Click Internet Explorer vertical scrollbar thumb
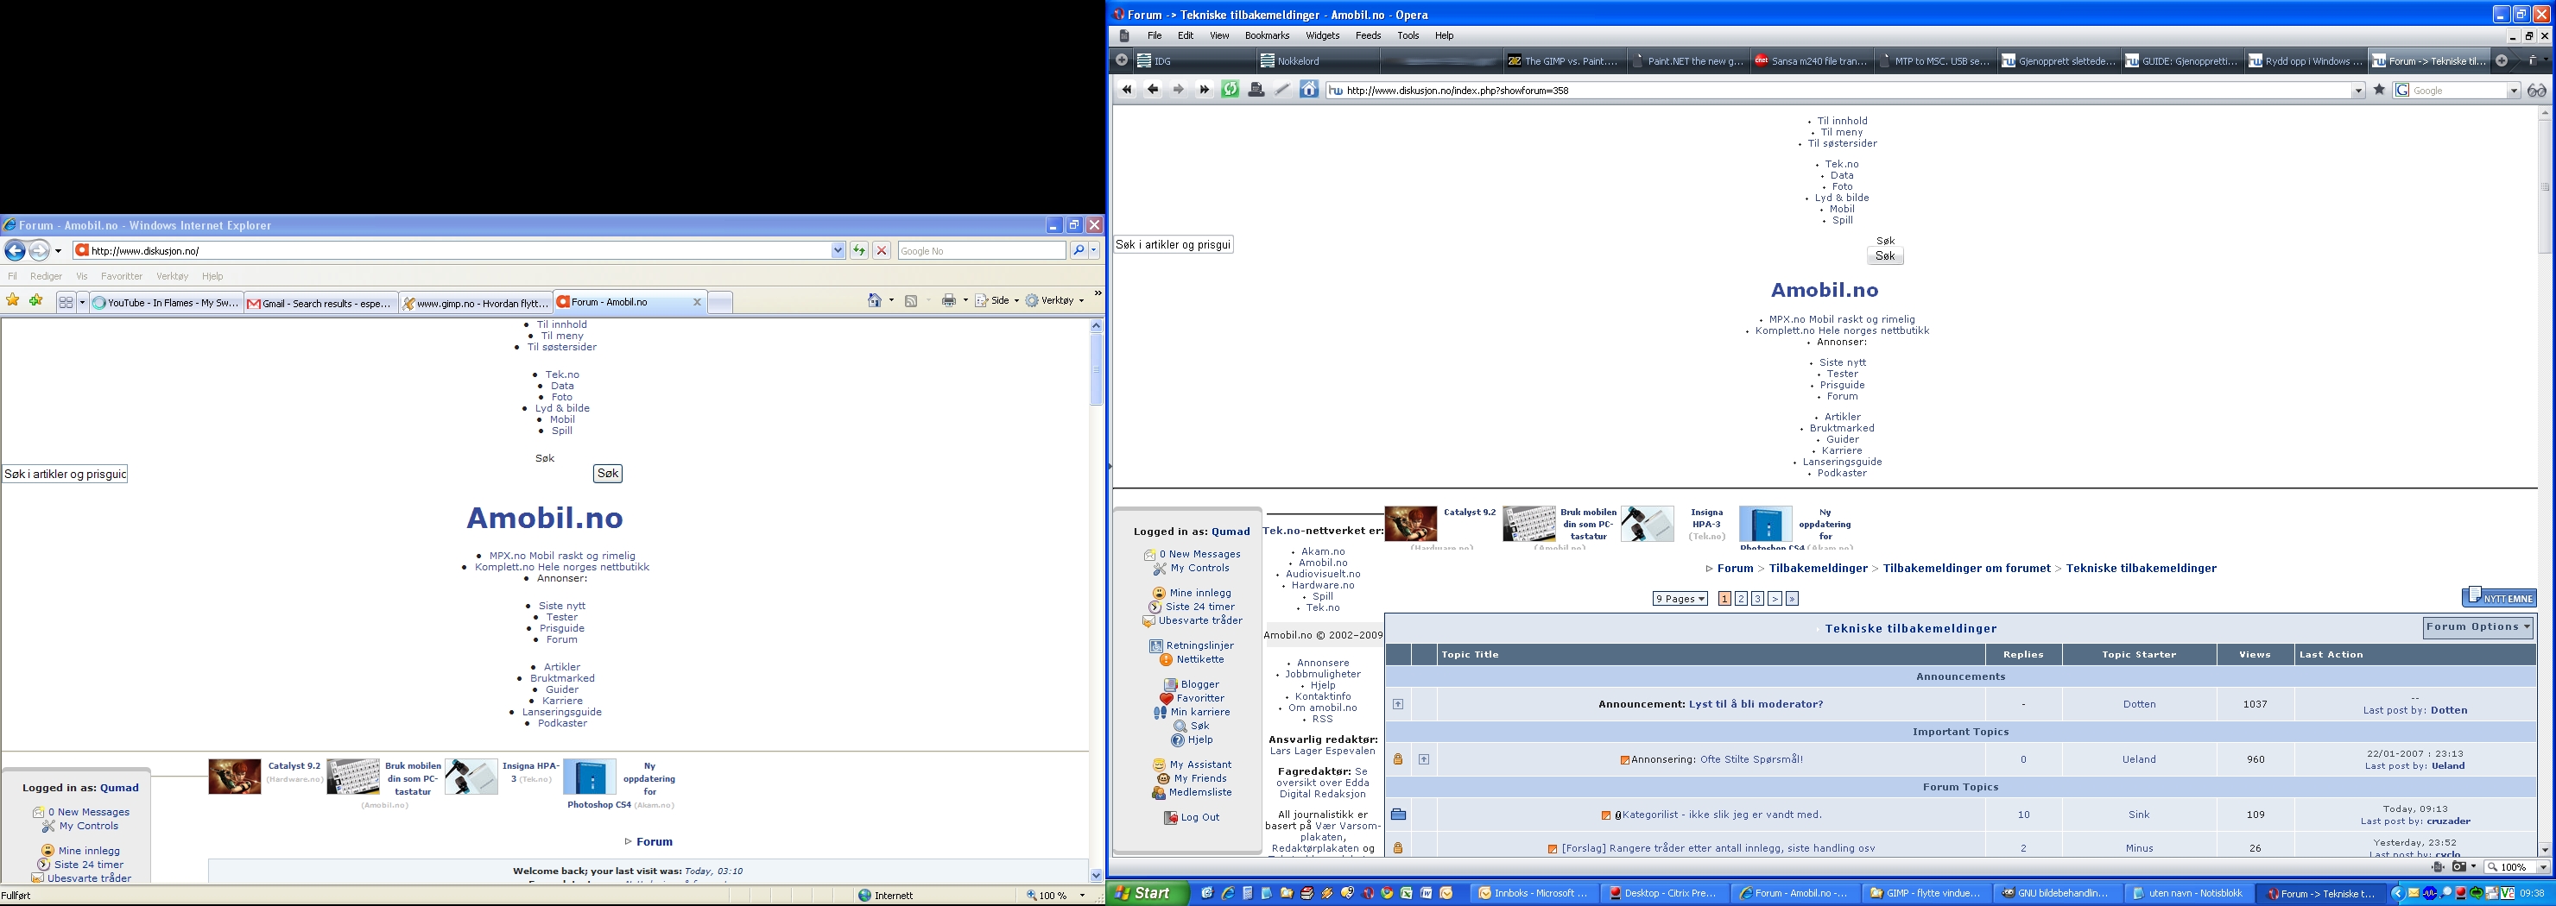Viewport: 2556px width, 906px height. click(1097, 368)
